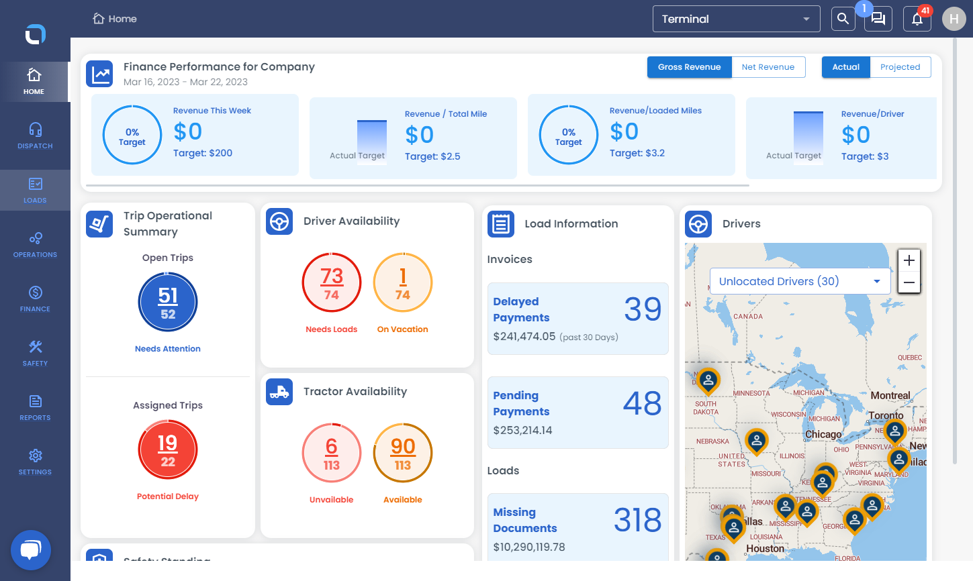This screenshot has height=581, width=973.
Task: Open Operations in sidebar
Action: 35,245
